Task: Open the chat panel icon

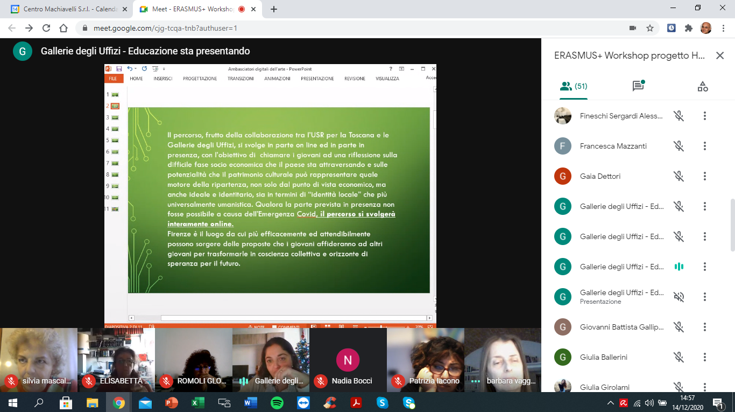Action: pos(638,86)
